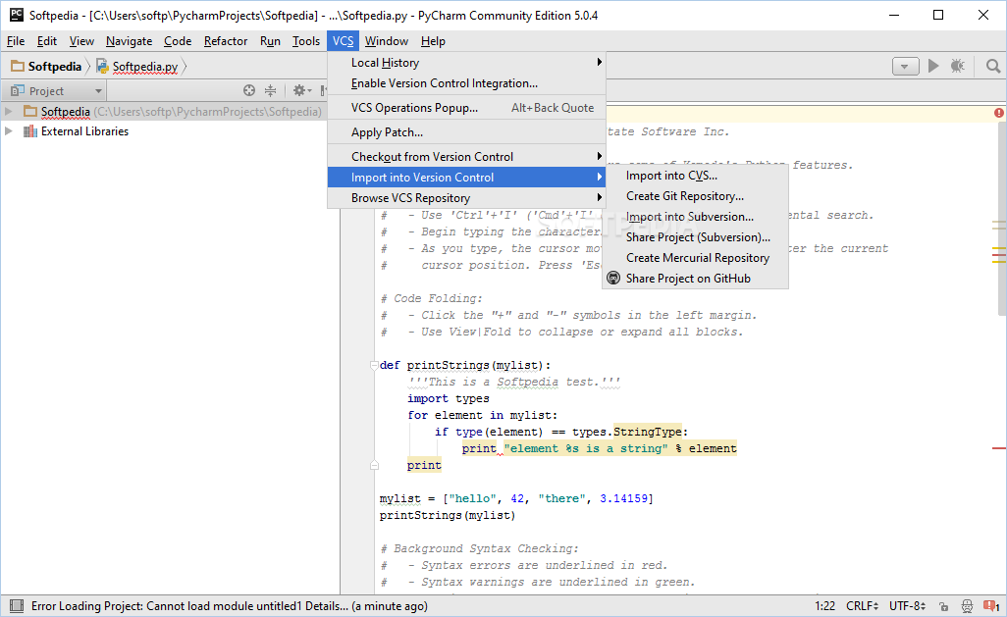Select Apply Patch menu item

[467, 132]
